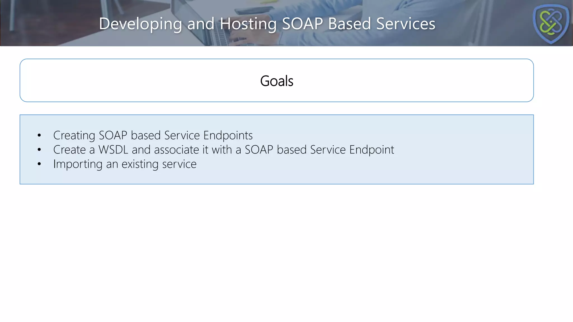Click the second bullet point marker
This screenshot has width=573, height=322.
tap(39, 150)
